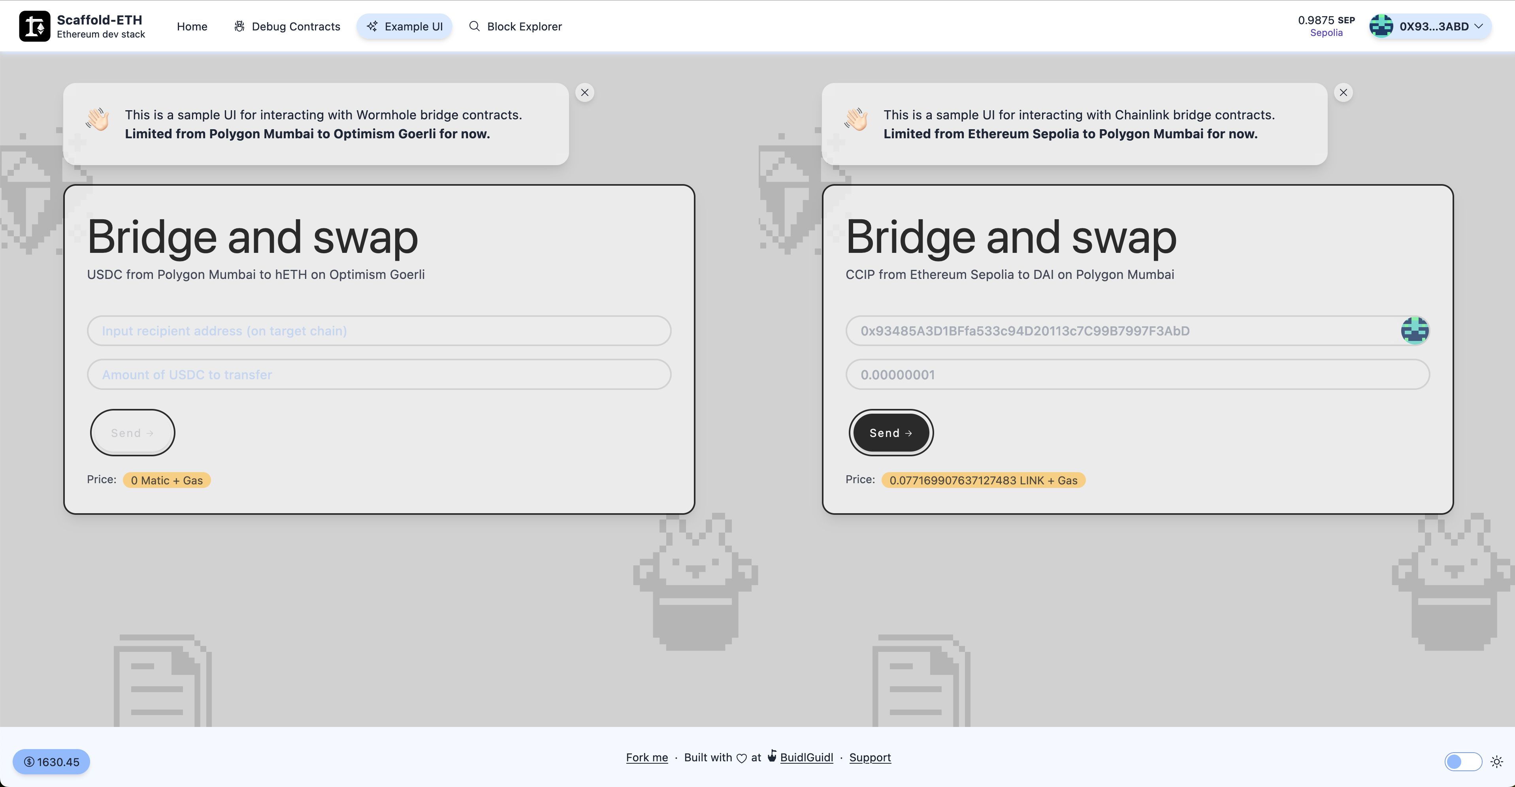1515x787 pixels.
Task: Click the CCIP from Ethereum Sepolia subtitle
Action: tap(1010, 275)
